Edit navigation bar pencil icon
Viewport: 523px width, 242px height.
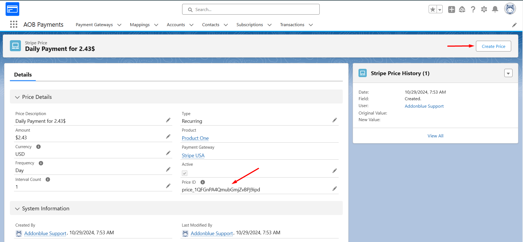point(514,25)
